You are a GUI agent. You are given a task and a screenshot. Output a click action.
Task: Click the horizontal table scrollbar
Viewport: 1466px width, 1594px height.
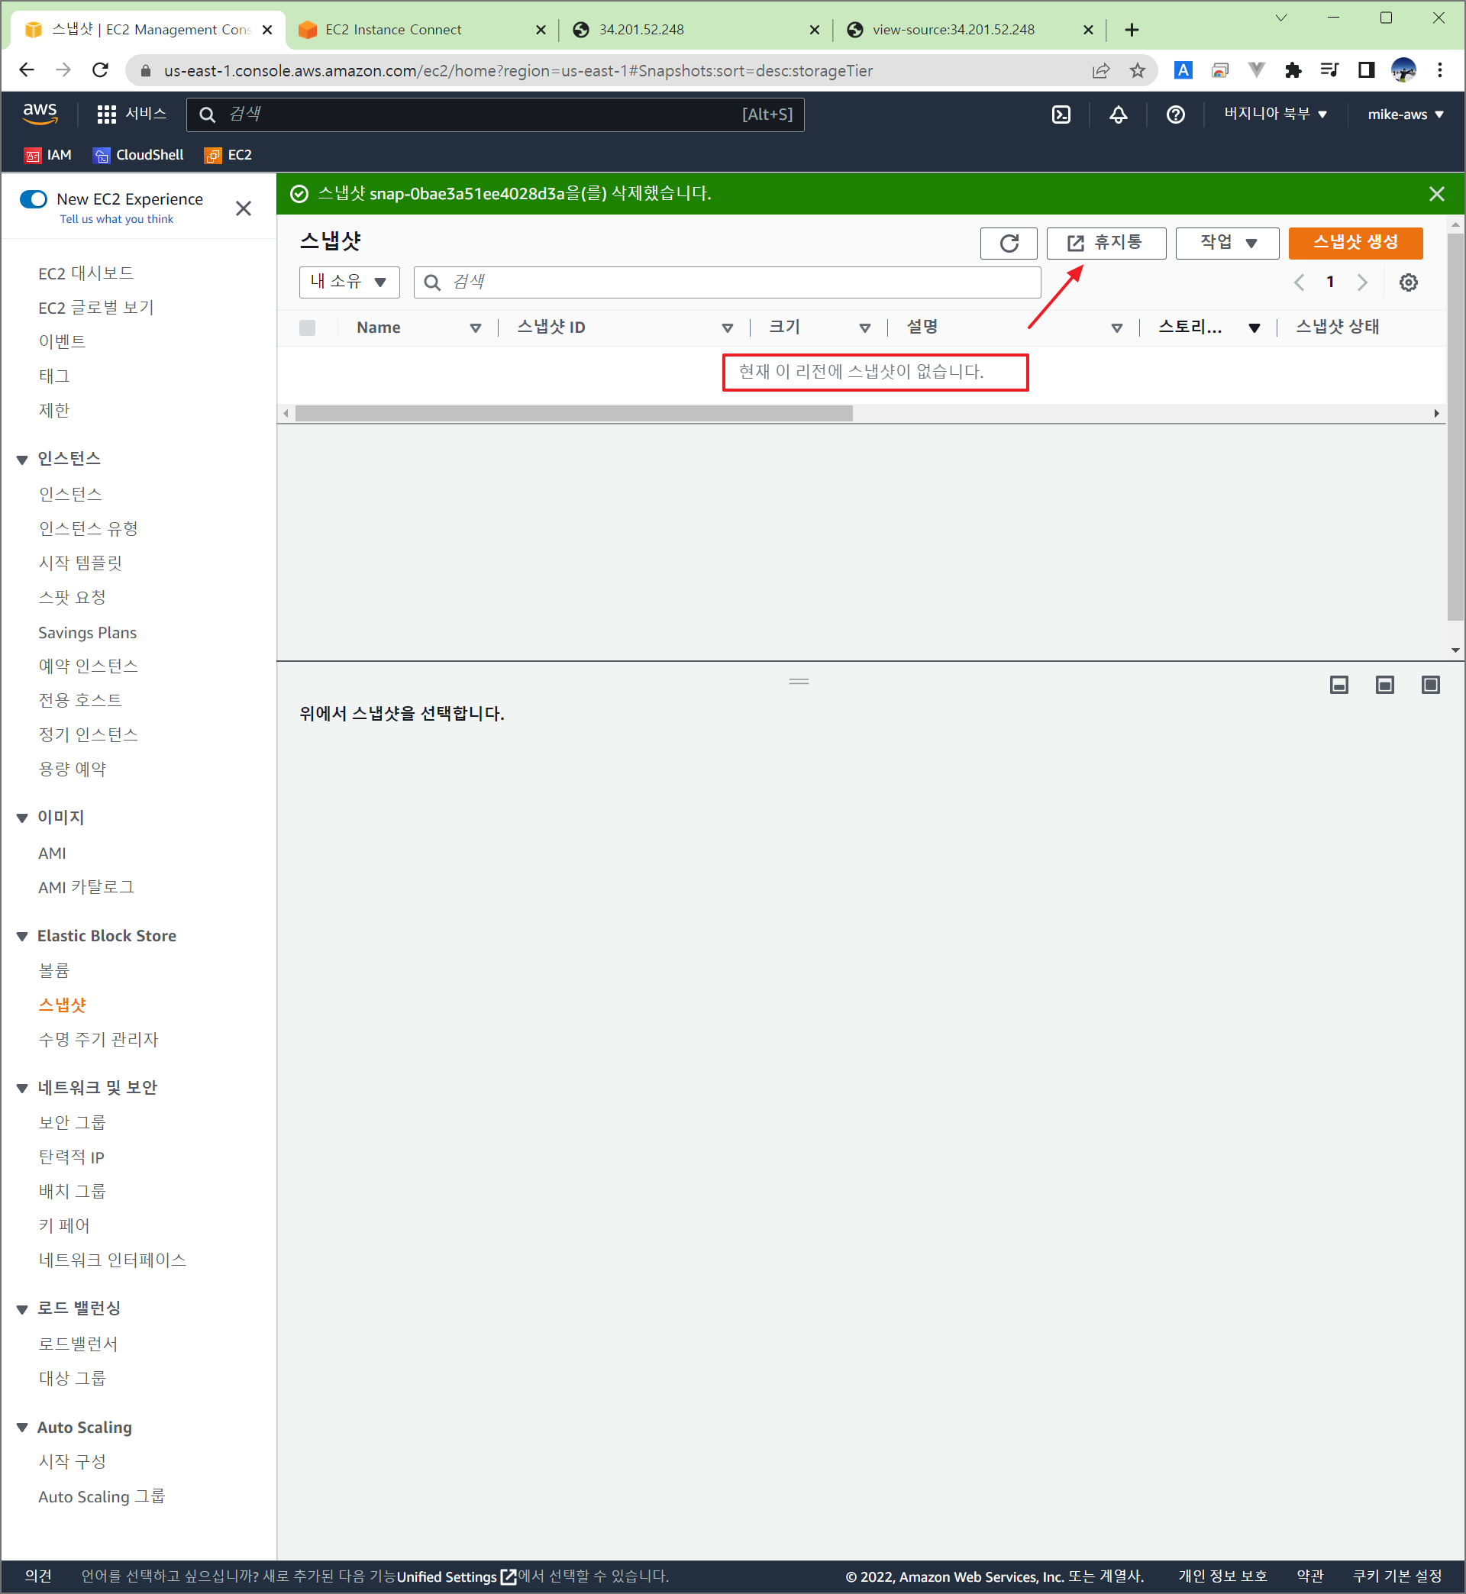click(x=573, y=413)
